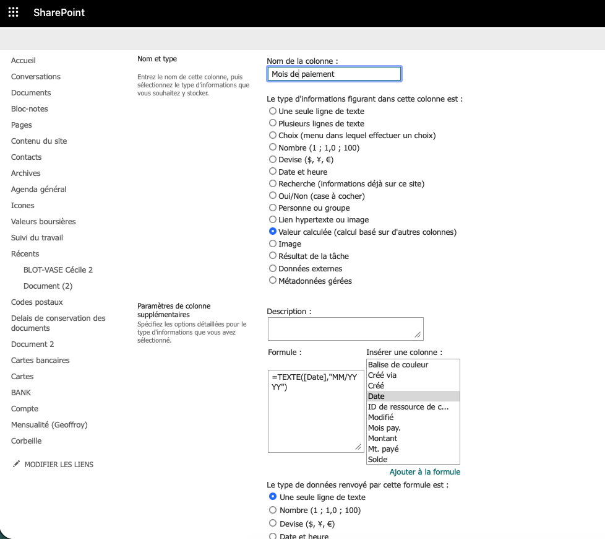Select 'Date et heure' column type

pyautogui.click(x=273, y=171)
